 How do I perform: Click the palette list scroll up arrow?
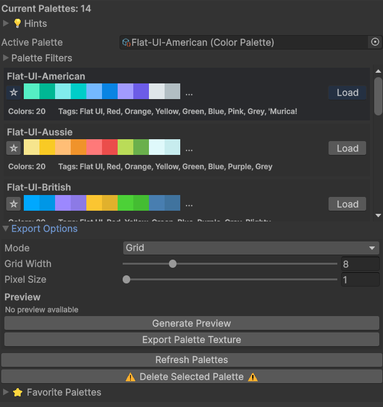(378, 71)
